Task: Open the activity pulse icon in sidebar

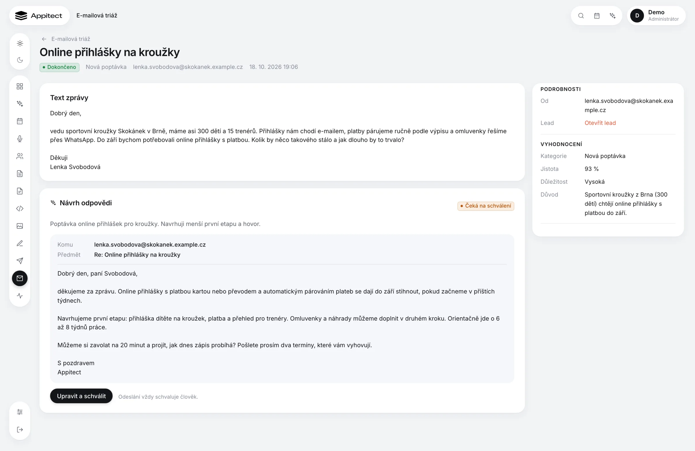Action: [x=20, y=296]
